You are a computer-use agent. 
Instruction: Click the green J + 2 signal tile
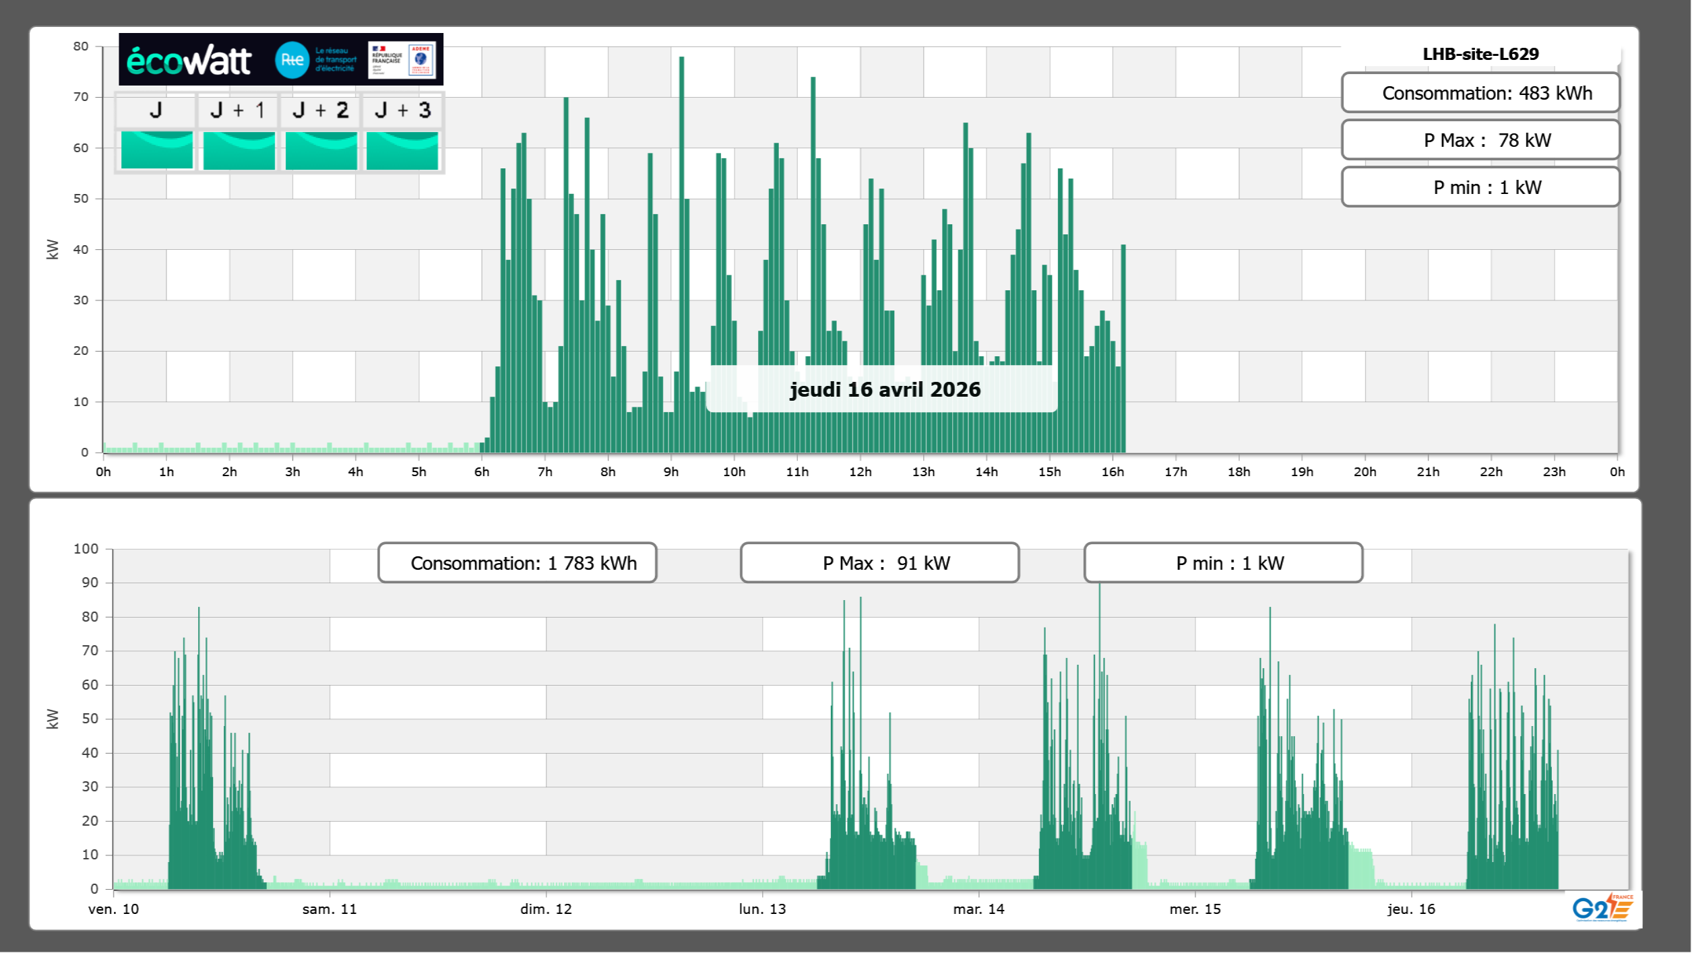pyautogui.click(x=321, y=150)
